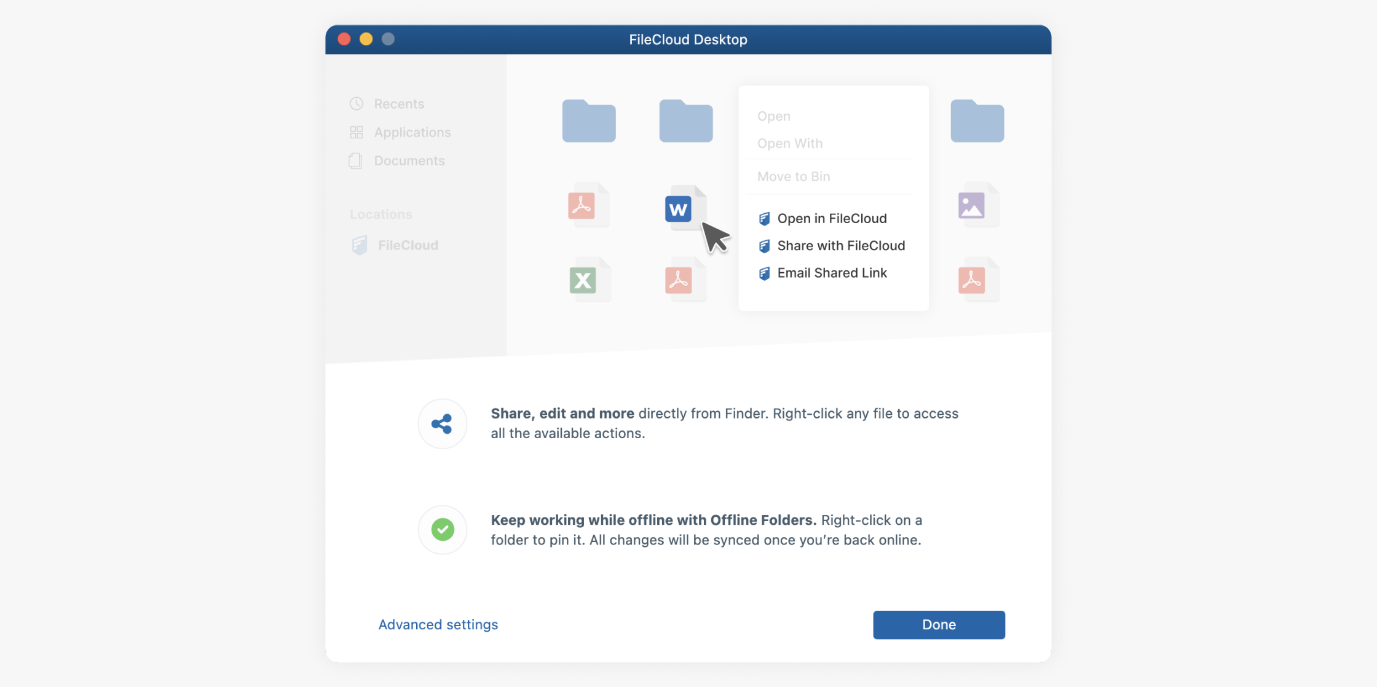This screenshot has width=1377, height=687.
Task: Click Recents in the sidebar
Action: coord(399,104)
